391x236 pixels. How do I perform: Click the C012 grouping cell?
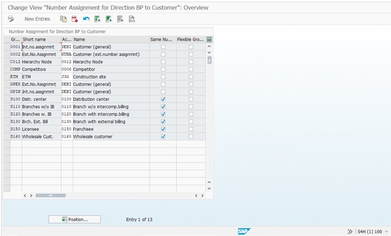point(16,62)
